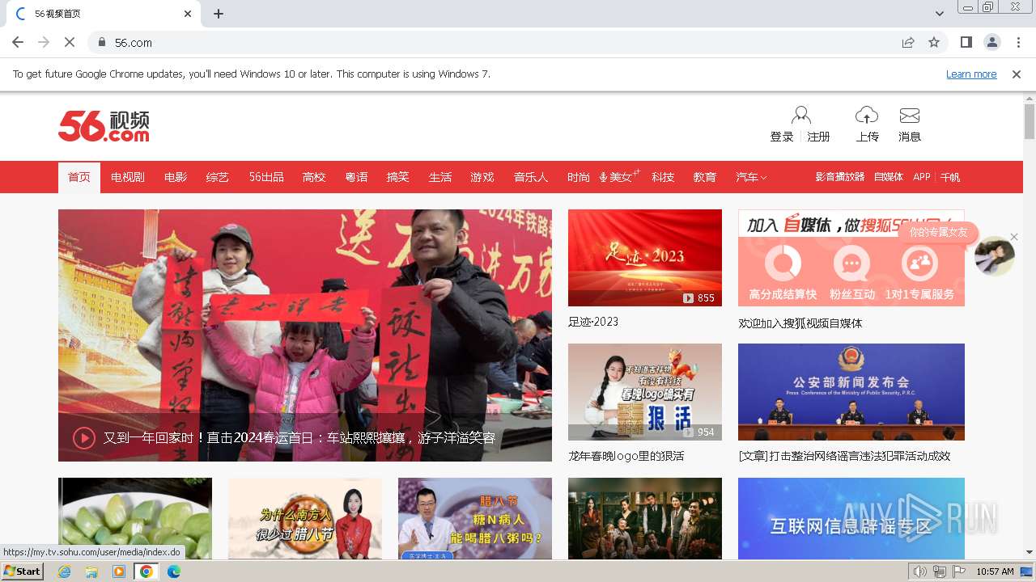Open the 美女 channel
The height and width of the screenshot is (582, 1036).
(620, 177)
